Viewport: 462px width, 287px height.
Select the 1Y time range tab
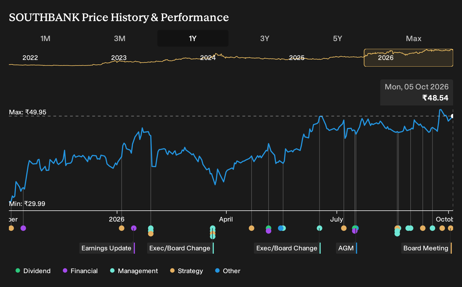pos(193,39)
